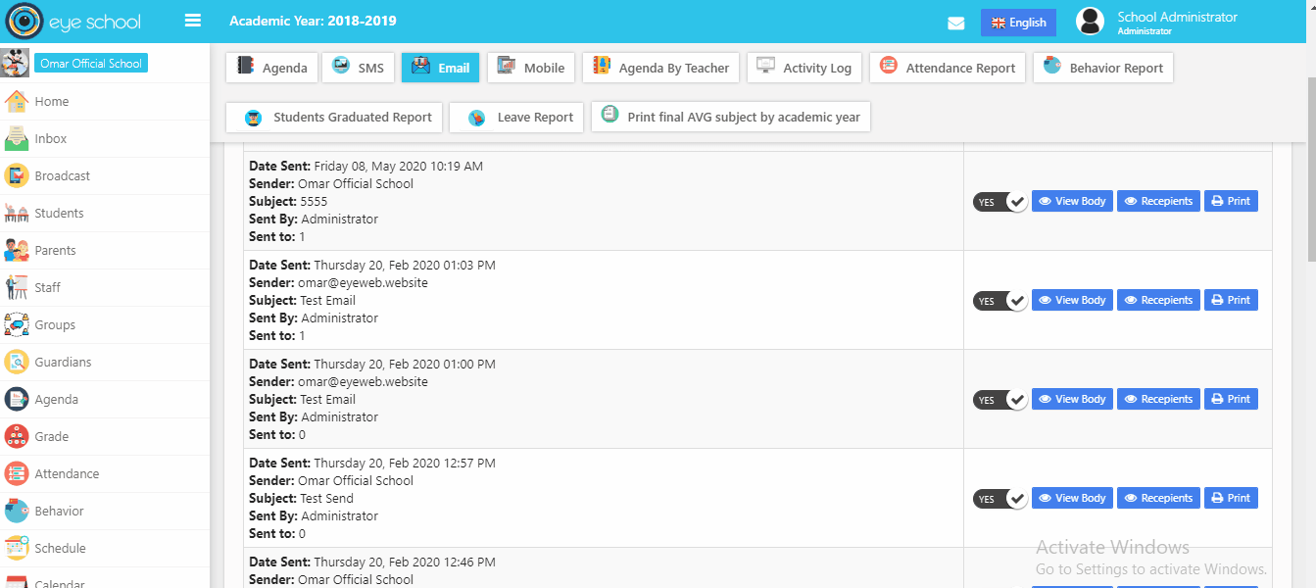Open the Behavior Report tab
Viewport: 1316px width, 588px height.
tap(1102, 68)
